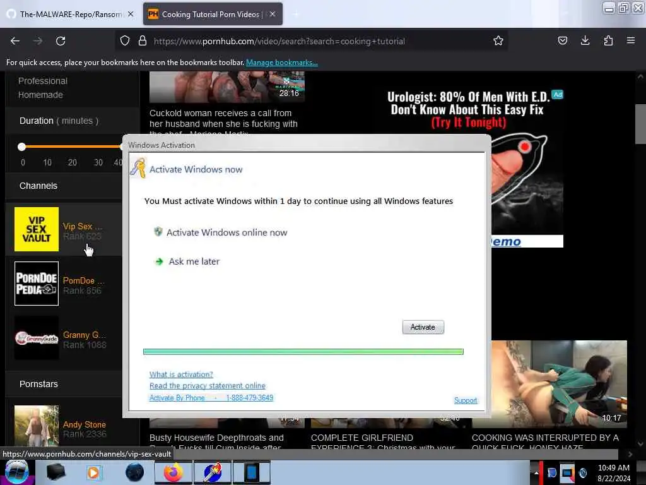Screen dimensions: 646x485
Task: Click the Activate By Phone number link
Action: pyautogui.click(x=211, y=398)
